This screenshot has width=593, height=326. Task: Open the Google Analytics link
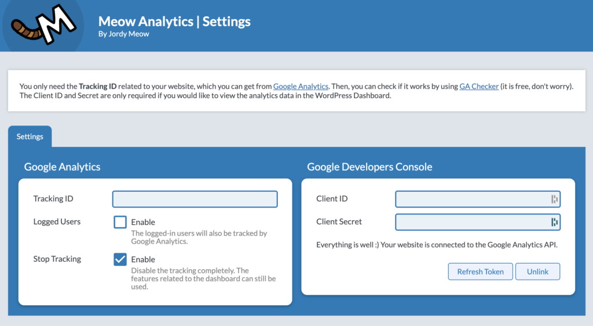point(301,86)
